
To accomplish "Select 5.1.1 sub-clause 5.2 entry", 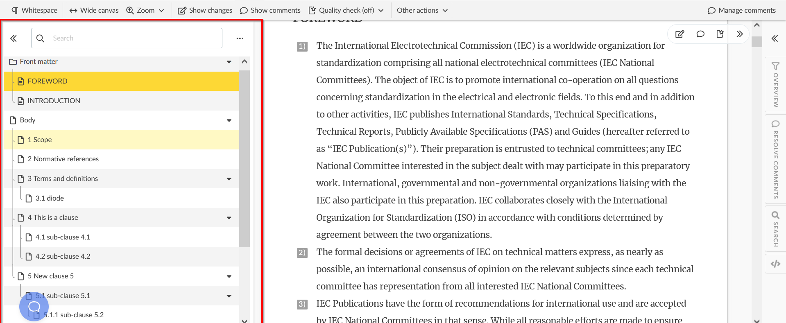I will pyautogui.click(x=121, y=315).
